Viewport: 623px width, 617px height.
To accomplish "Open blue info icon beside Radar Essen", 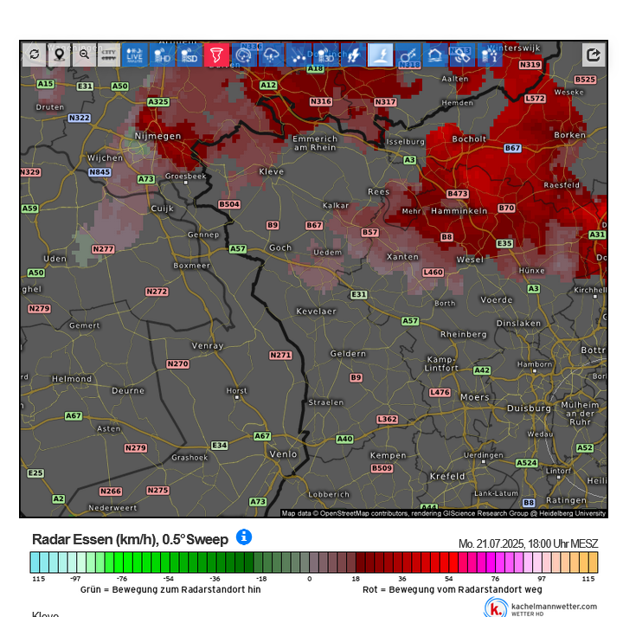I will pyautogui.click(x=244, y=537).
